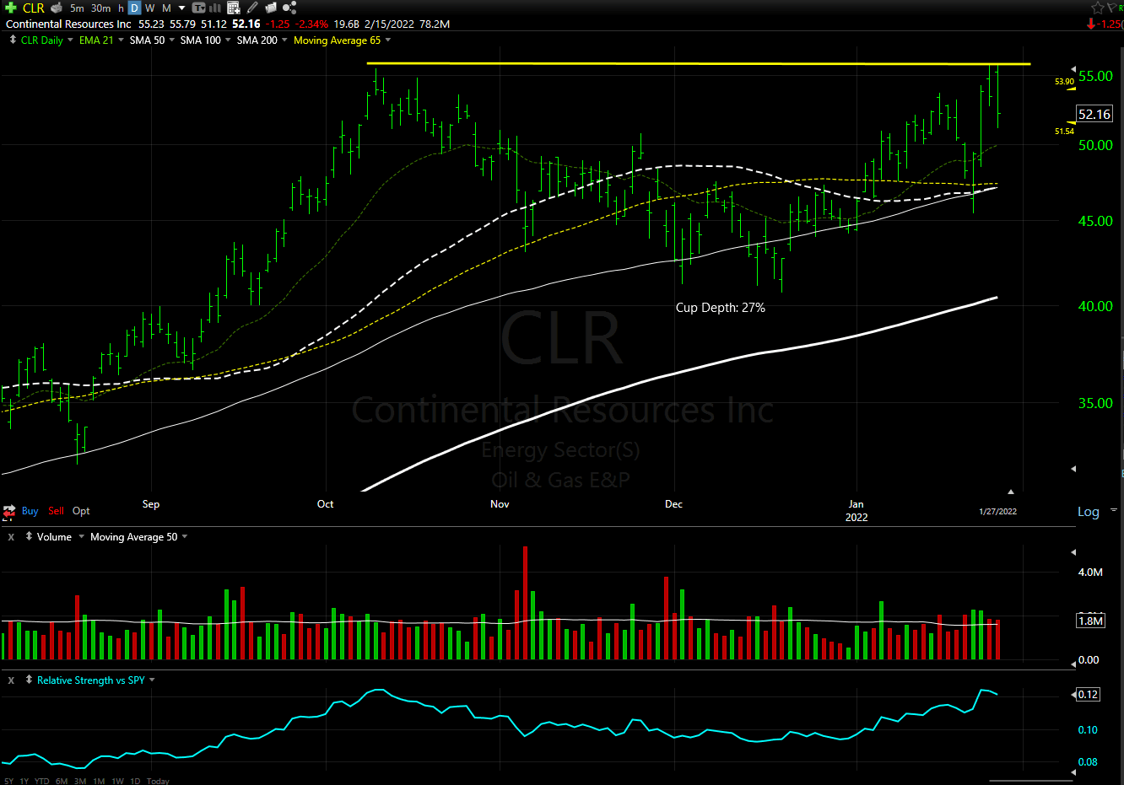
Task: Click the 52.16 price label on the axis
Action: tap(1094, 114)
